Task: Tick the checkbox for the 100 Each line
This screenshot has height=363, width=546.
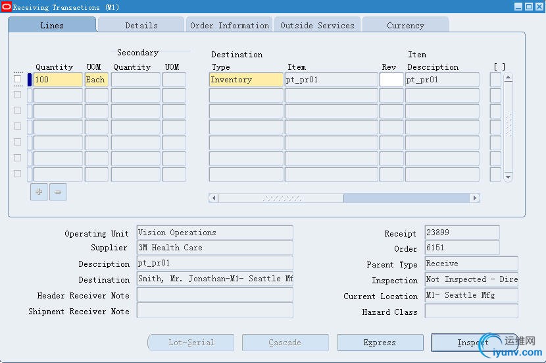Action: point(17,79)
